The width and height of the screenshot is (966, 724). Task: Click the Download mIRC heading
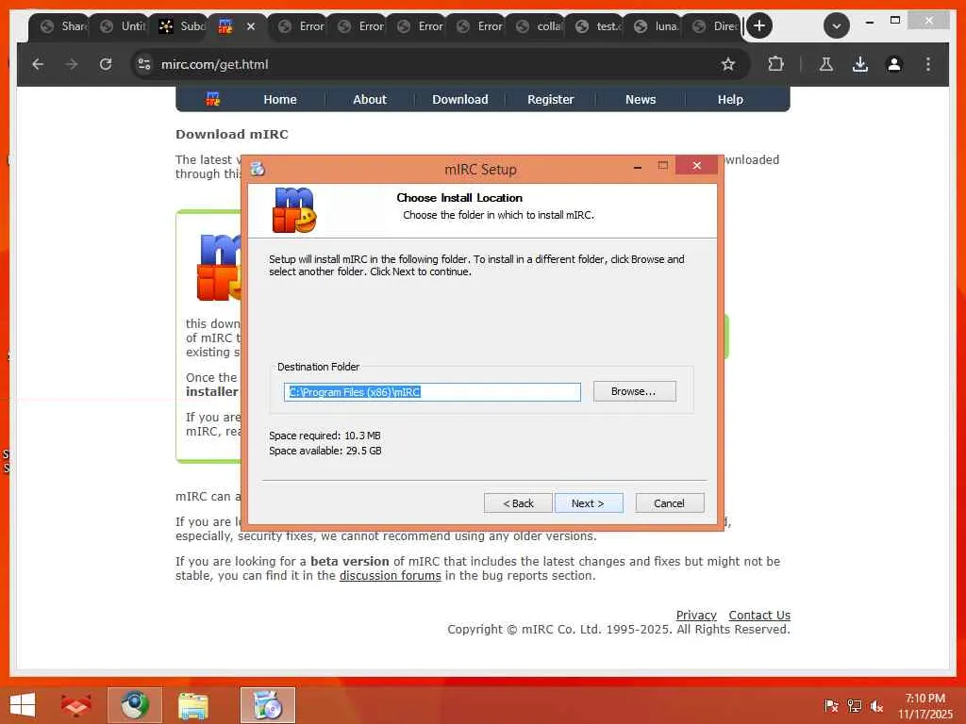coord(232,134)
